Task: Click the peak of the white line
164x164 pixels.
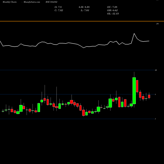Action: click(x=134, y=33)
